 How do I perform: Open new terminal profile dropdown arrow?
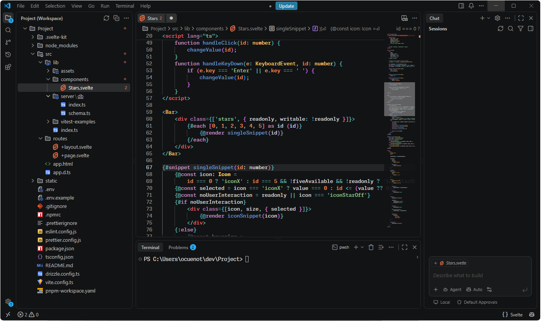click(x=362, y=247)
